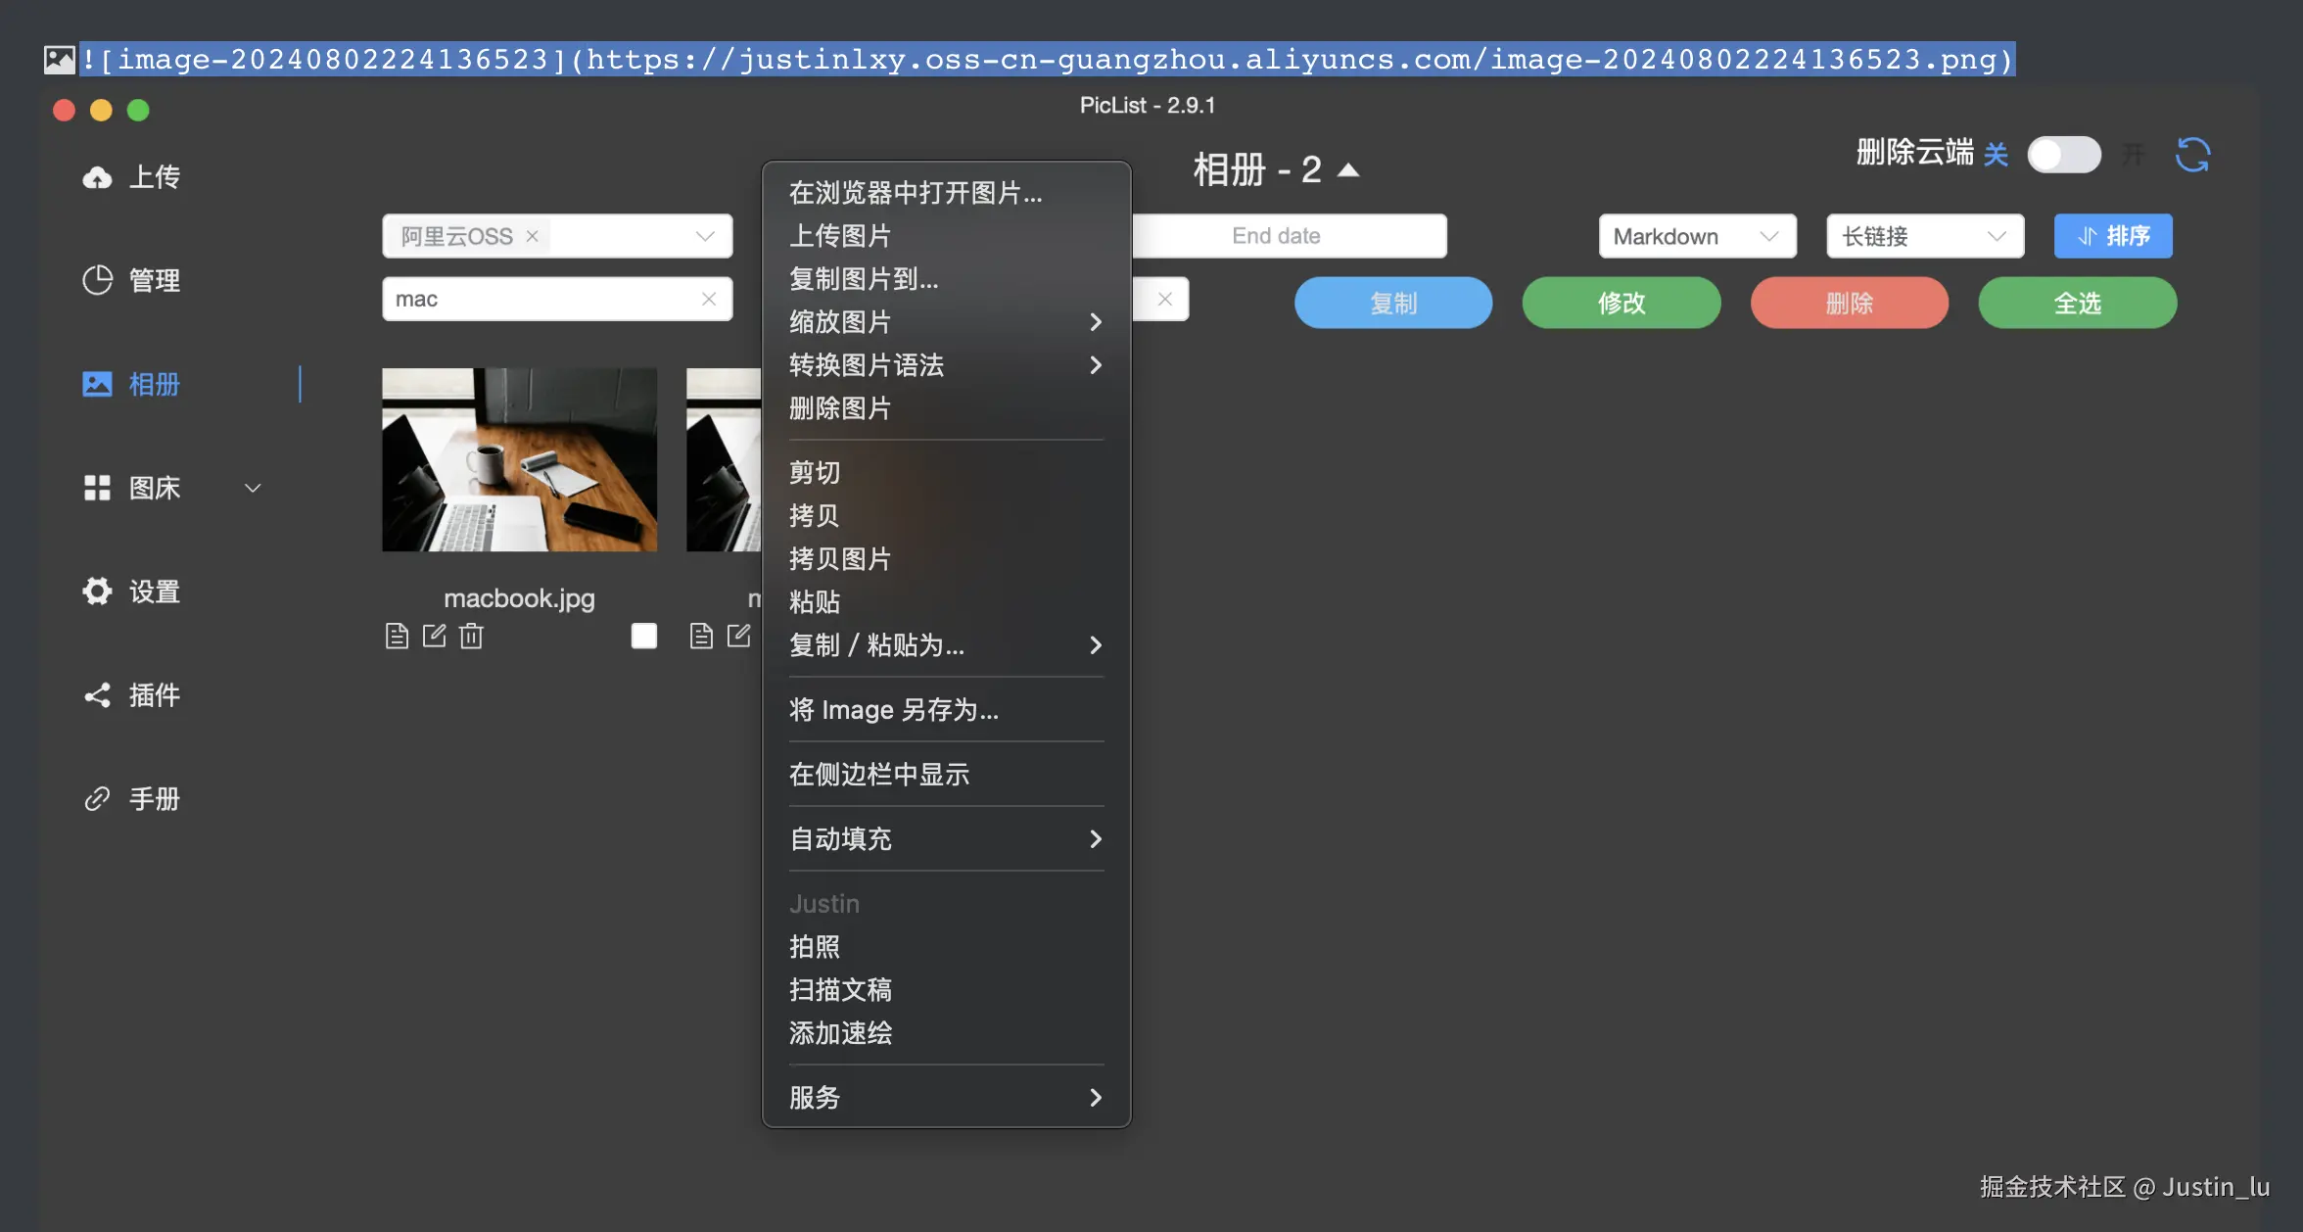Click the document copy icon under macbook.jpg
This screenshot has height=1232, width=2303.
pos(397,637)
